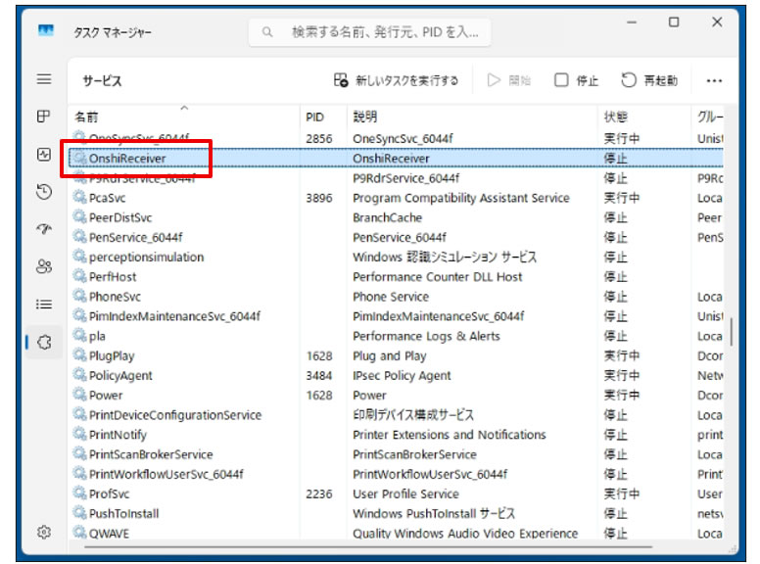Open Task Manager settings gear
Screen dimensions: 760x564
pyautogui.click(x=44, y=532)
